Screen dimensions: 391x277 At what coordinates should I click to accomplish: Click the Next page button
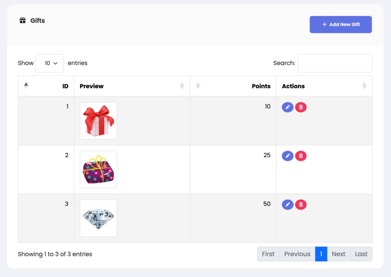(338, 254)
